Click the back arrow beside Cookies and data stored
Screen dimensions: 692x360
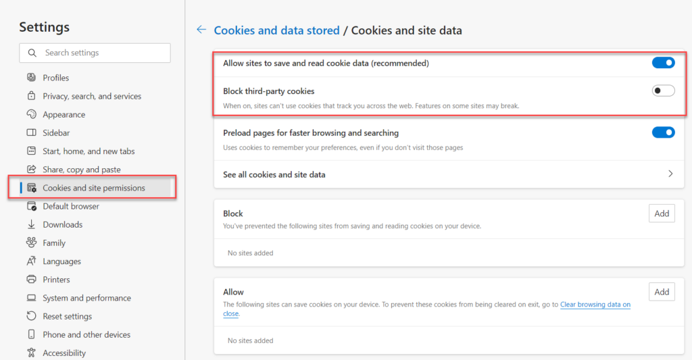[x=201, y=30]
